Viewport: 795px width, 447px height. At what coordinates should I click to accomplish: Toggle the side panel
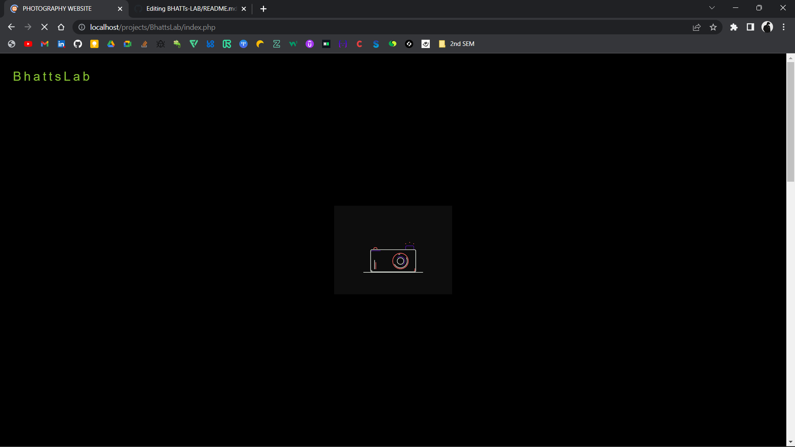coord(750,27)
